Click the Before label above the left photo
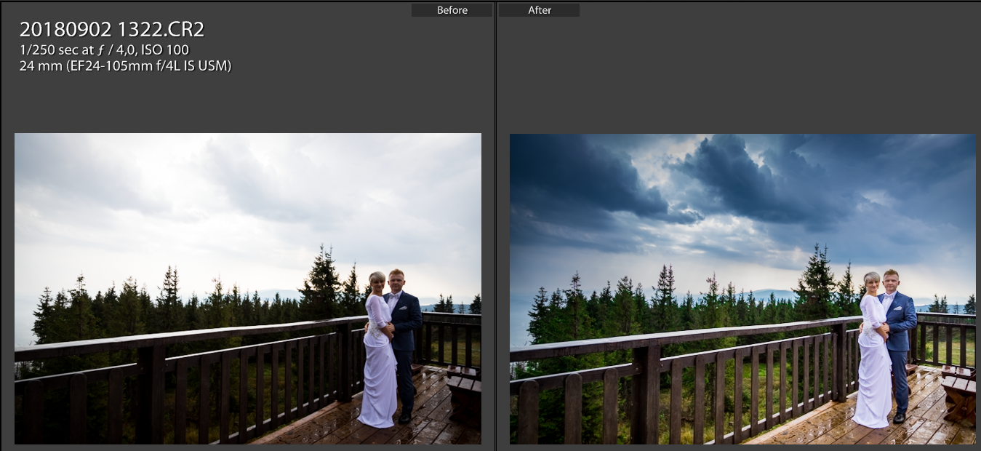This screenshot has height=451, width=981. coord(452,10)
